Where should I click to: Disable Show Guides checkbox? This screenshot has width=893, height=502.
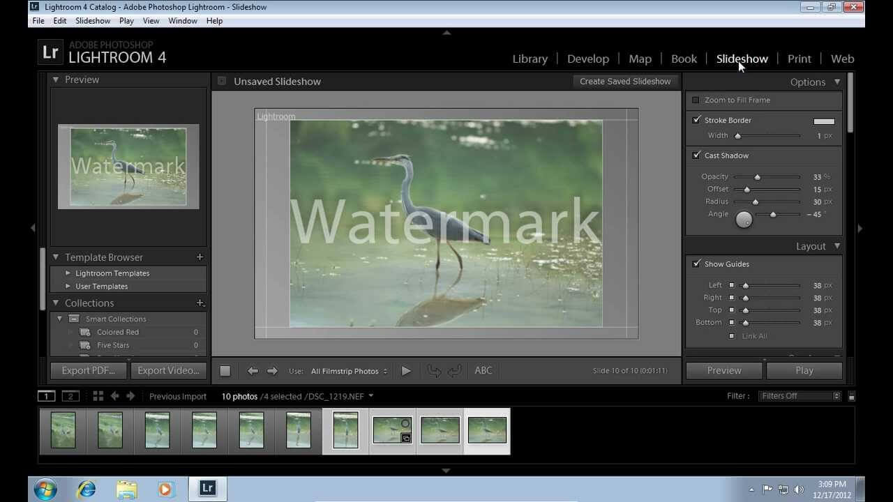(x=696, y=264)
